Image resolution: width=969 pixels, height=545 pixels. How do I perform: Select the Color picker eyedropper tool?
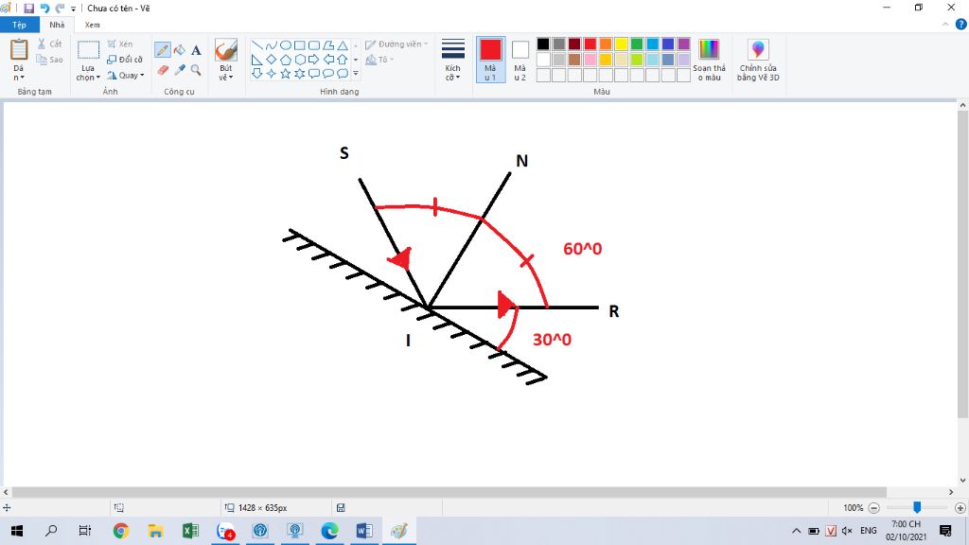tap(180, 70)
